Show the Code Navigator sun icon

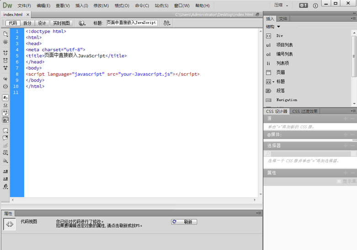click(5, 42)
